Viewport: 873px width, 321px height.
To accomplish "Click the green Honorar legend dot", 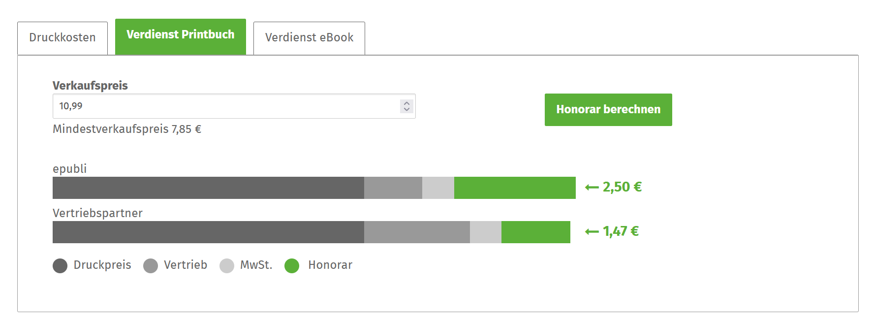I will (292, 266).
